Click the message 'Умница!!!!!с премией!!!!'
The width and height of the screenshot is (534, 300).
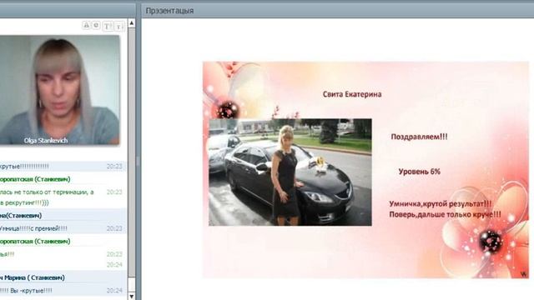[33, 228]
